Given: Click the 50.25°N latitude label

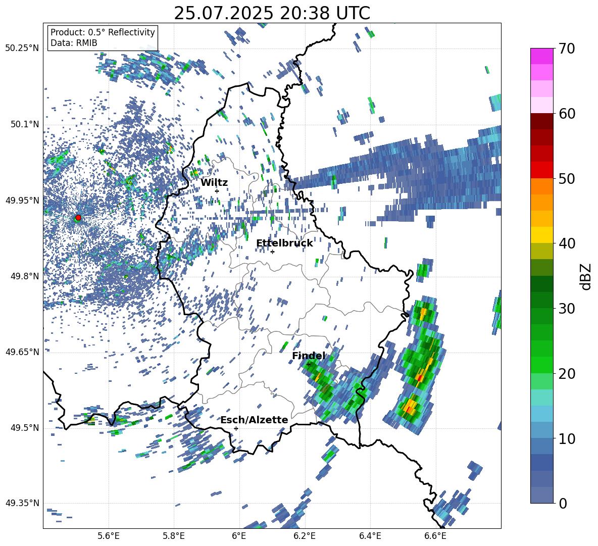Looking at the screenshot, I should [x=22, y=48].
